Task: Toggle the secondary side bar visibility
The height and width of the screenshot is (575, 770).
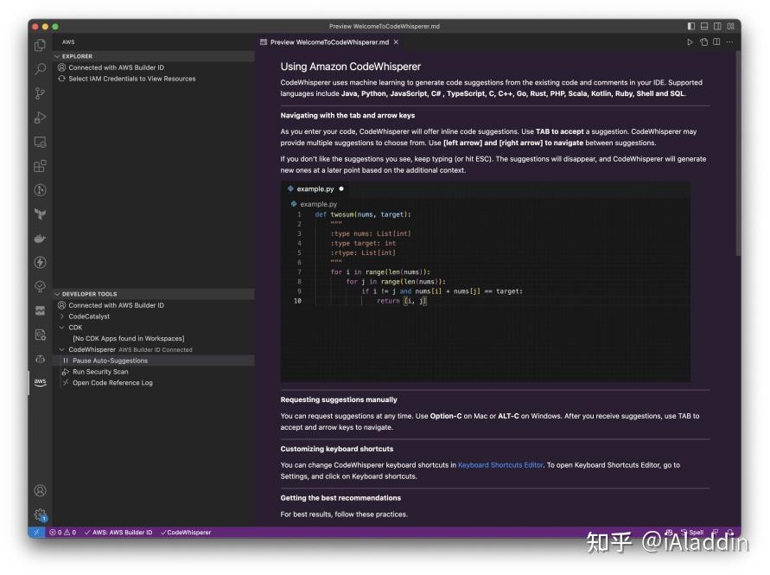Action: [x=718, y=27]
